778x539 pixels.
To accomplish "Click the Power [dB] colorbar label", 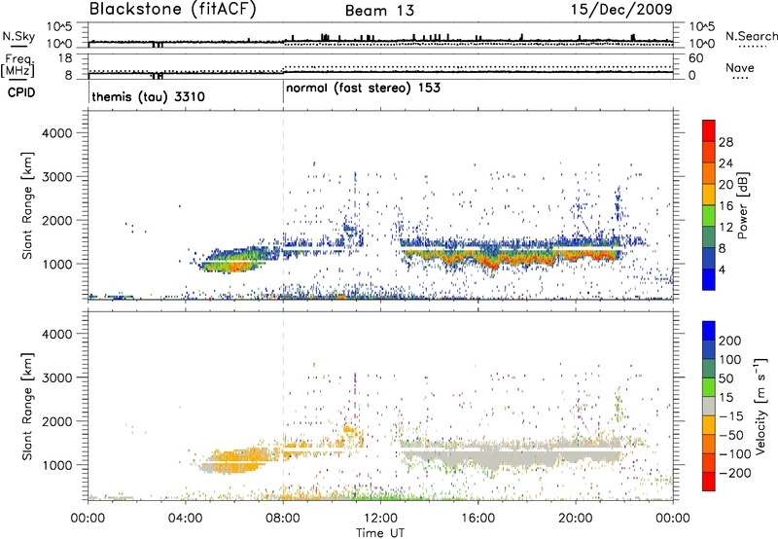I will (x=742, y=205).
